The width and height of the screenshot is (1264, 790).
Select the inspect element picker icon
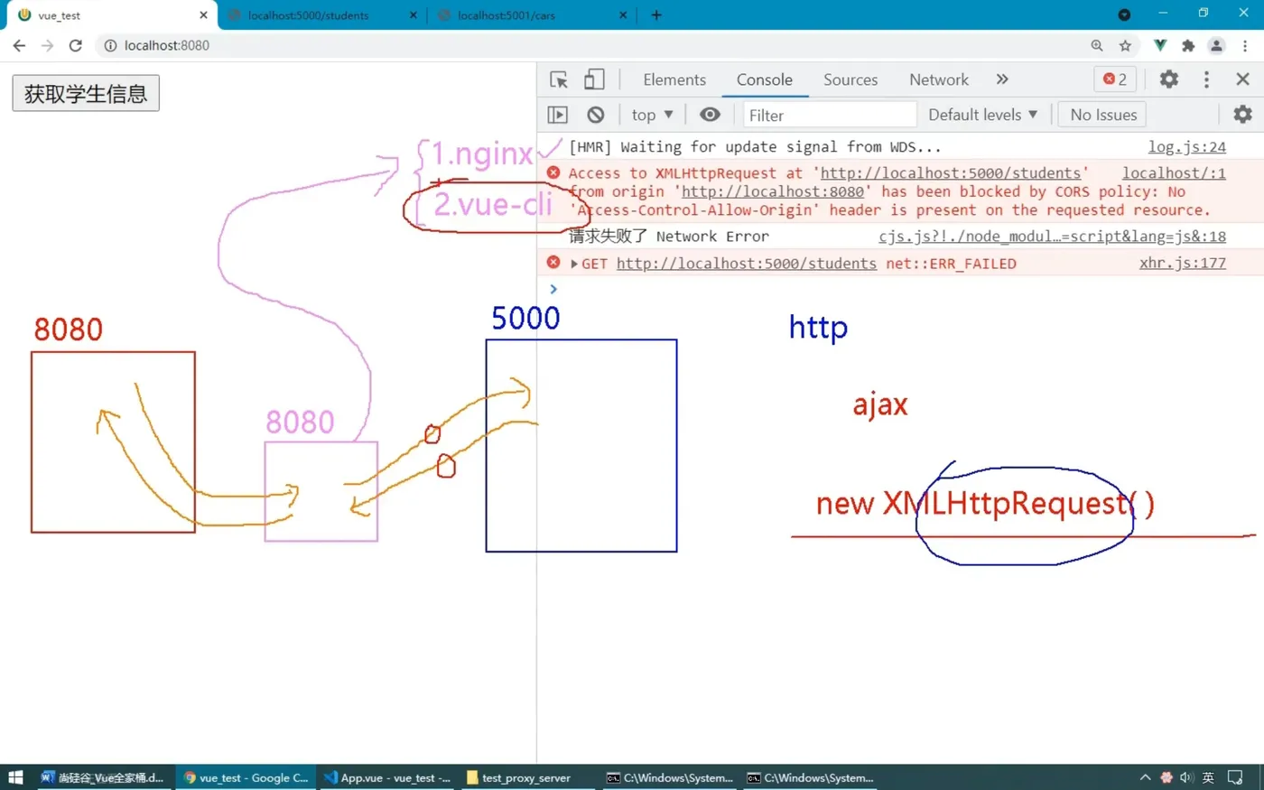(x=559, y=79)
